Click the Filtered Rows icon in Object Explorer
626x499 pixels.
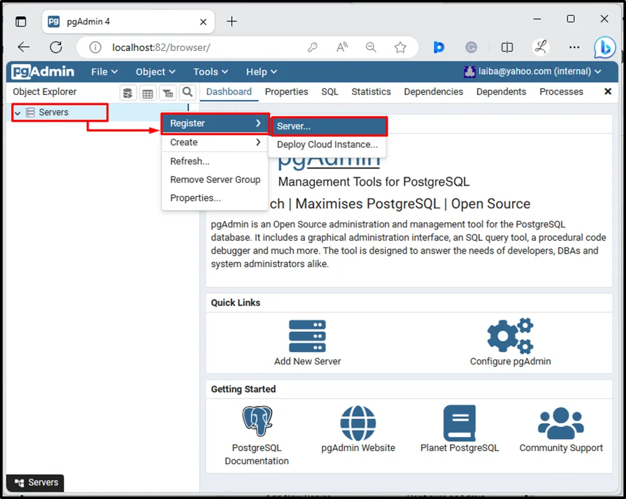[167, 93]
